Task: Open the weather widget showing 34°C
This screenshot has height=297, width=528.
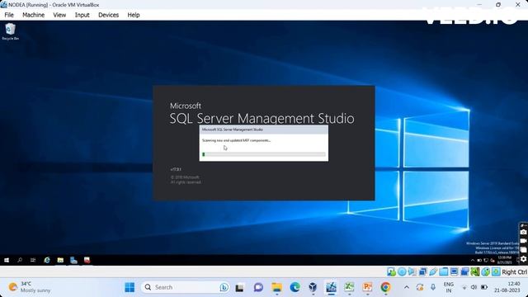Action: [30, 287]
